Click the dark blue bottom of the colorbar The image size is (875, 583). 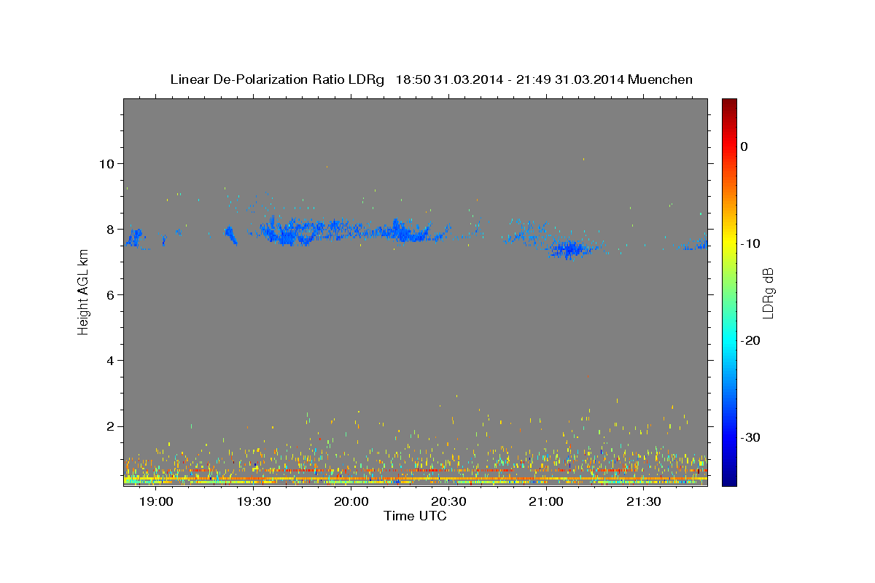coord(728,480)
